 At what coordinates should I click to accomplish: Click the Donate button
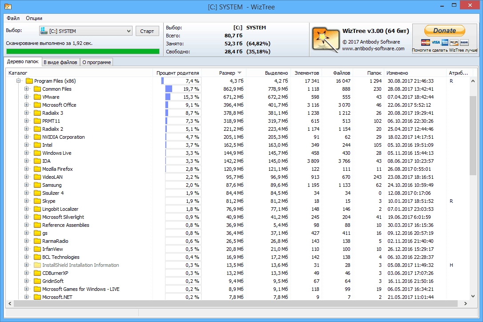444,31
